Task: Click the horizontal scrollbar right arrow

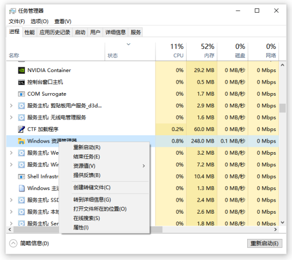Action: point(276,229)
